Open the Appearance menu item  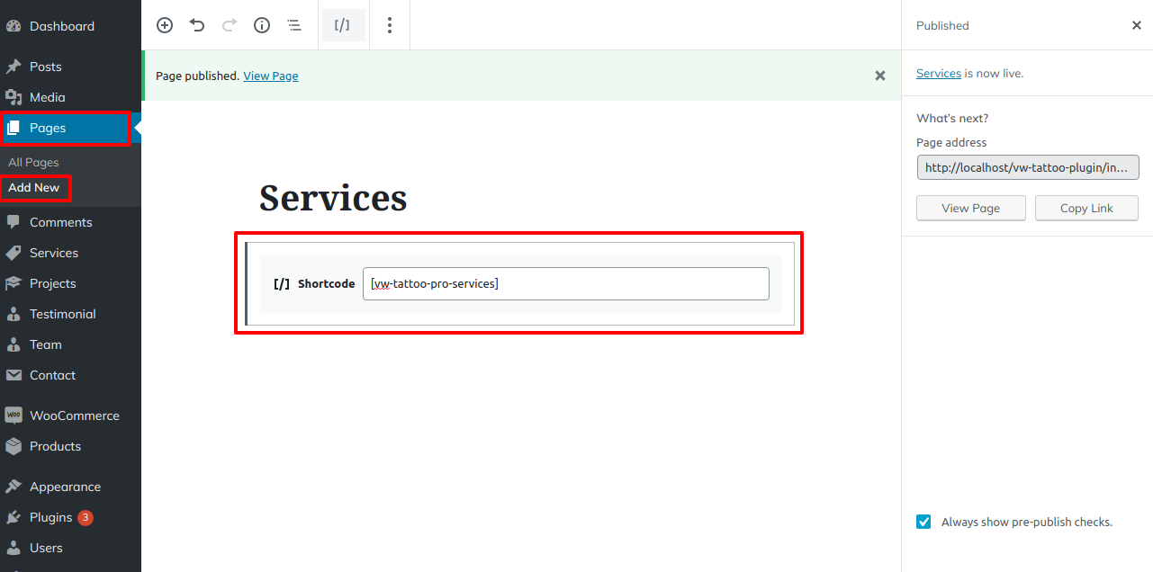[65, 487]
